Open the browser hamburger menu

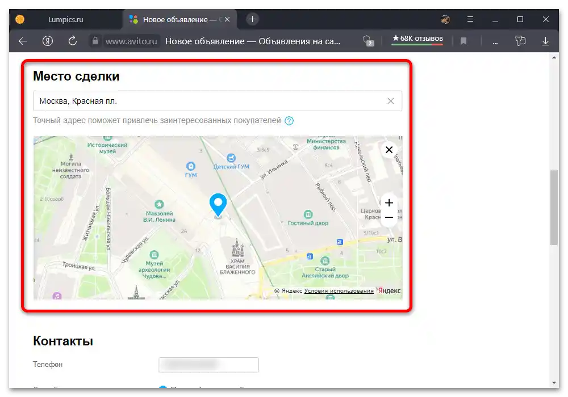(470, 19)
